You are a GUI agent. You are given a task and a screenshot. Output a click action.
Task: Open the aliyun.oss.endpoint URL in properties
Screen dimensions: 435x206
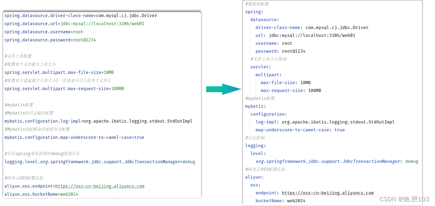pyautogui.click(x=100, y=186)
